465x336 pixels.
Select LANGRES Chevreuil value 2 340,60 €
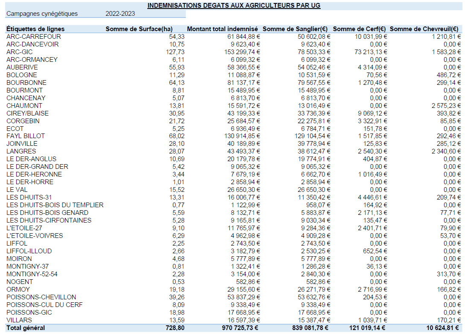pyautogui.click(x=446, y=151)
